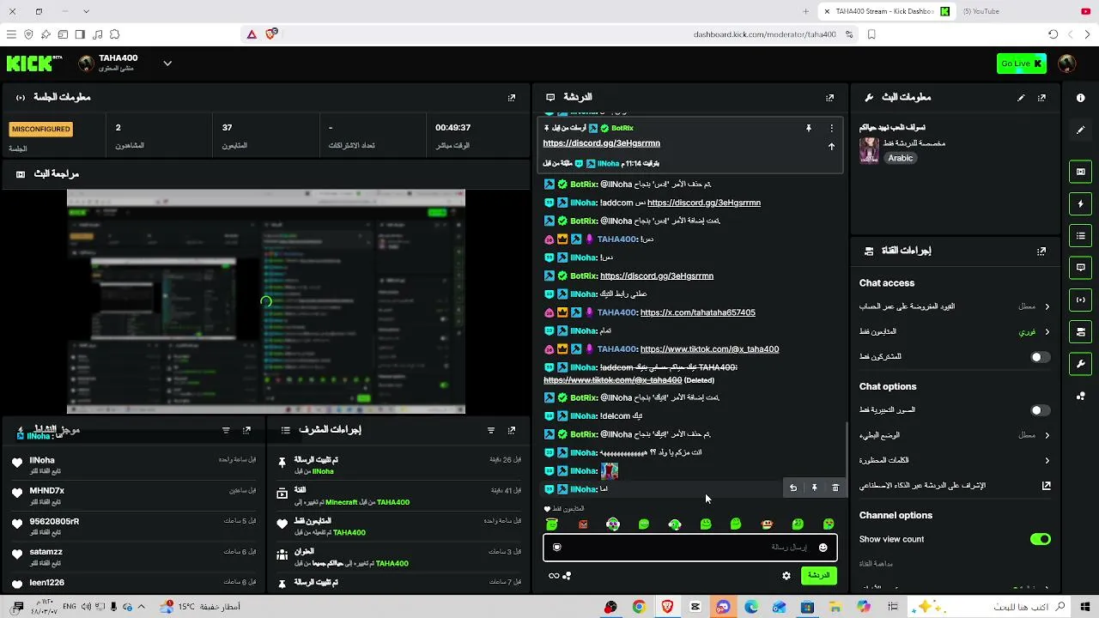Select the pencil edit icon in right sidebar
Viewport: 1099px width, 618px height.
click(x=1080, y=130)
